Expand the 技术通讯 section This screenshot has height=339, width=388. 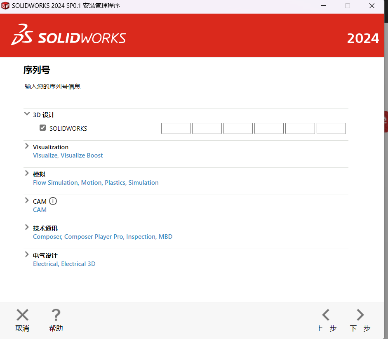tap(27, 227)
